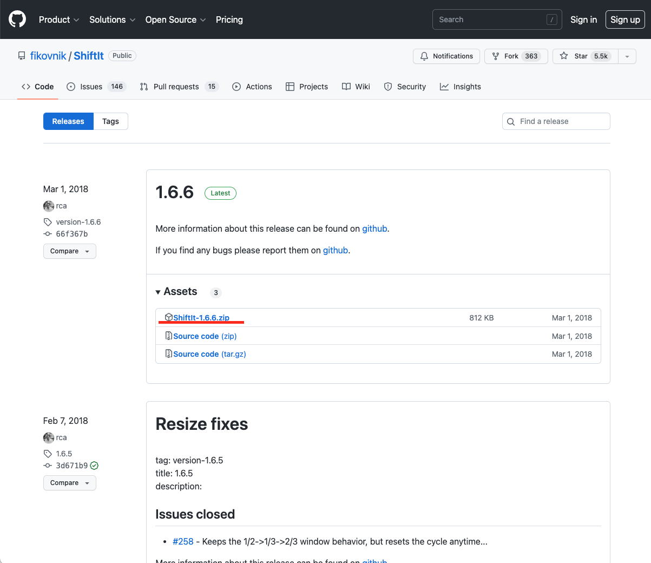Click the Actions play icon

(236, 87)
